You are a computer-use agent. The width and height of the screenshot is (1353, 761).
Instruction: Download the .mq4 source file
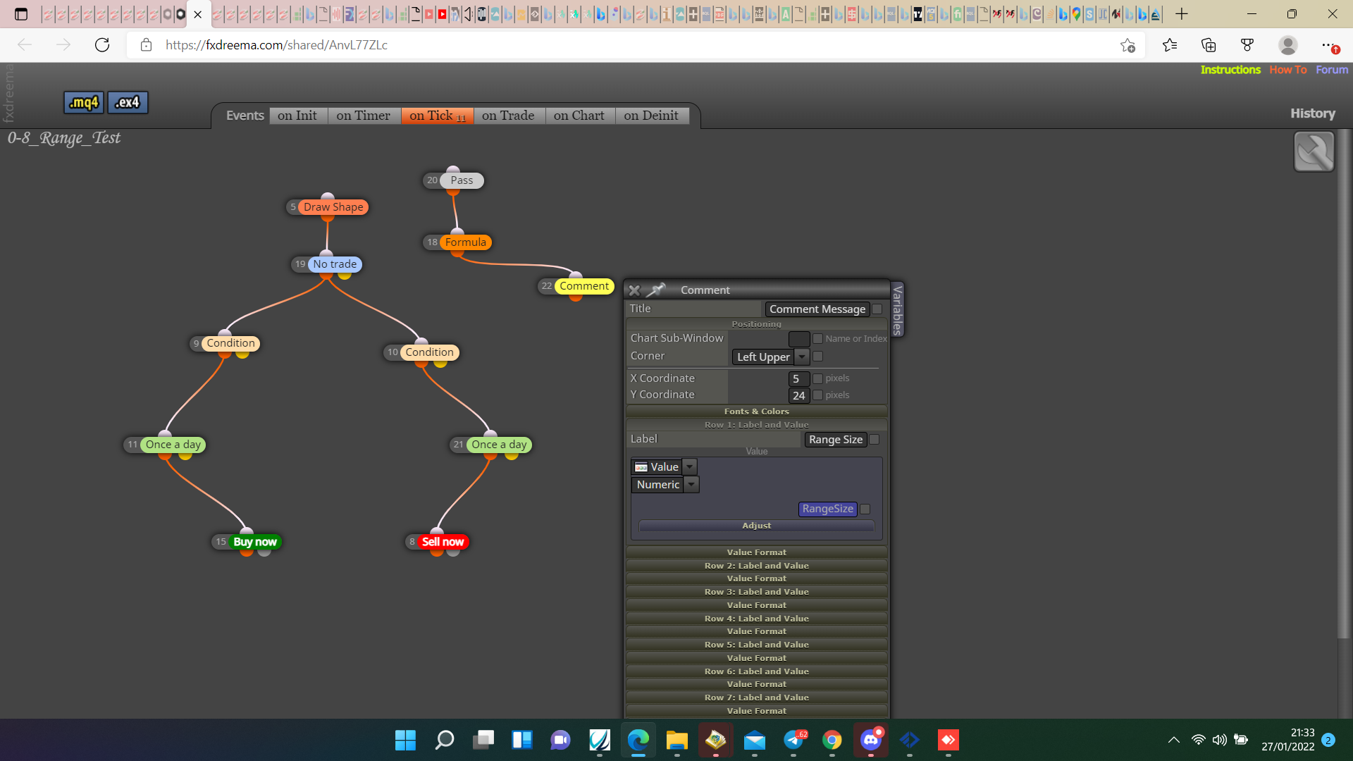coord(84,102)
